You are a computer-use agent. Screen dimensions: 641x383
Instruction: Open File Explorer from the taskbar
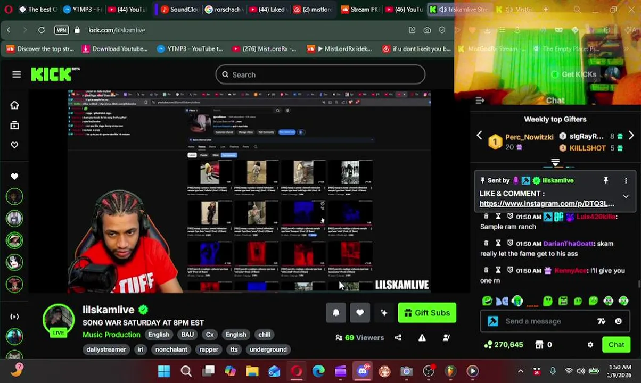point(252,371)
